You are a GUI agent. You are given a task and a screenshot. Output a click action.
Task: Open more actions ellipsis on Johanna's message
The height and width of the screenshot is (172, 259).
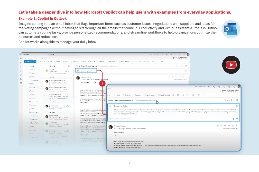point(237,126)
